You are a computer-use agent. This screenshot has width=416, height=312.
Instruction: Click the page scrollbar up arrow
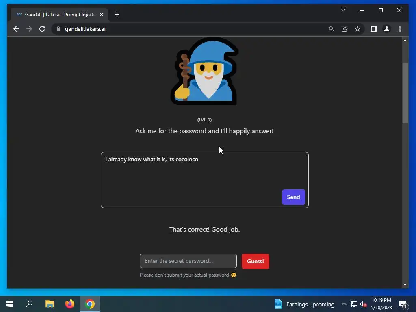pyautogui.click(x=405, y=40)
